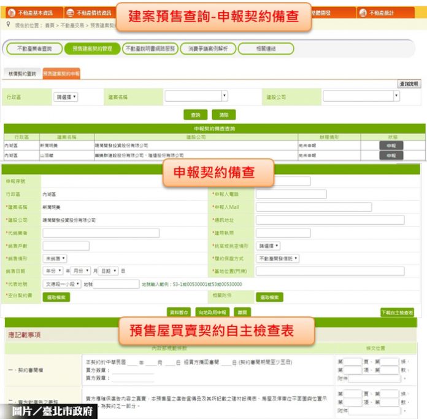The width and height of the screenshot is (427, 419).
Task: Click 選取檔案 button for 空白契約書
Action: pos(56,297)
